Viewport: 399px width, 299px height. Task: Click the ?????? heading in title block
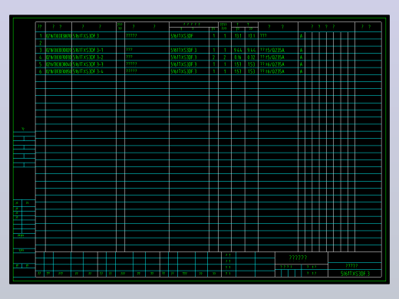(x=298, y=258)
